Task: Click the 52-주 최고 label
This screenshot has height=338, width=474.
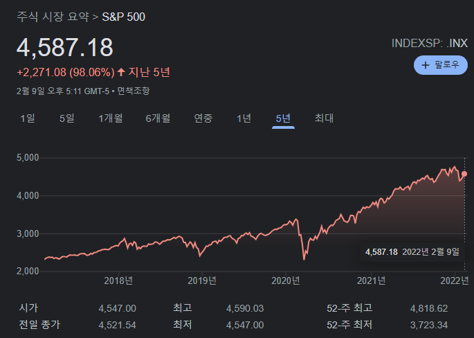Action: [x=349, y=308]
